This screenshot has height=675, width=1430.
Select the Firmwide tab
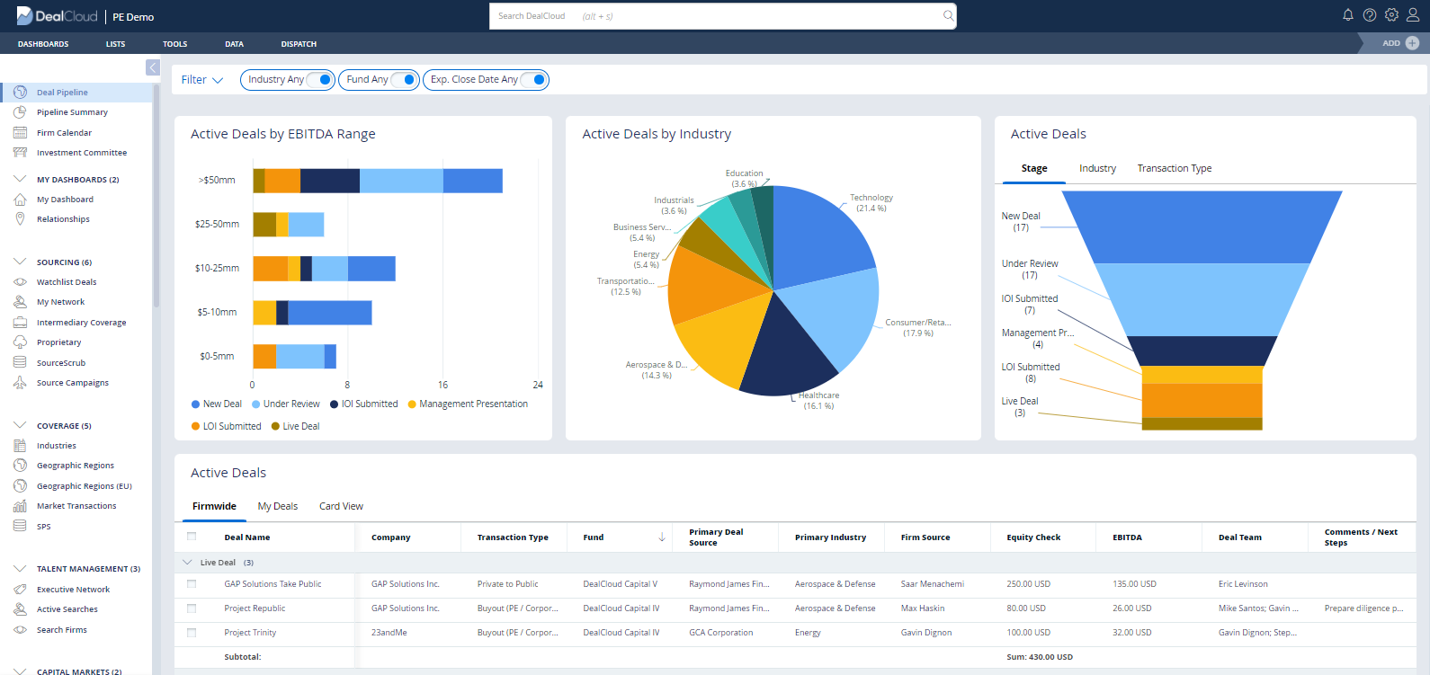[214, 506]
